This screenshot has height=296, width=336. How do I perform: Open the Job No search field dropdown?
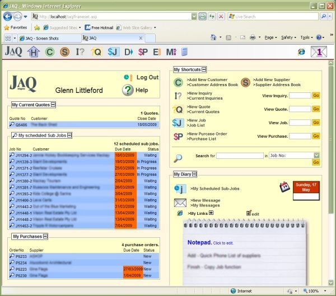click(x=316, y=156)
